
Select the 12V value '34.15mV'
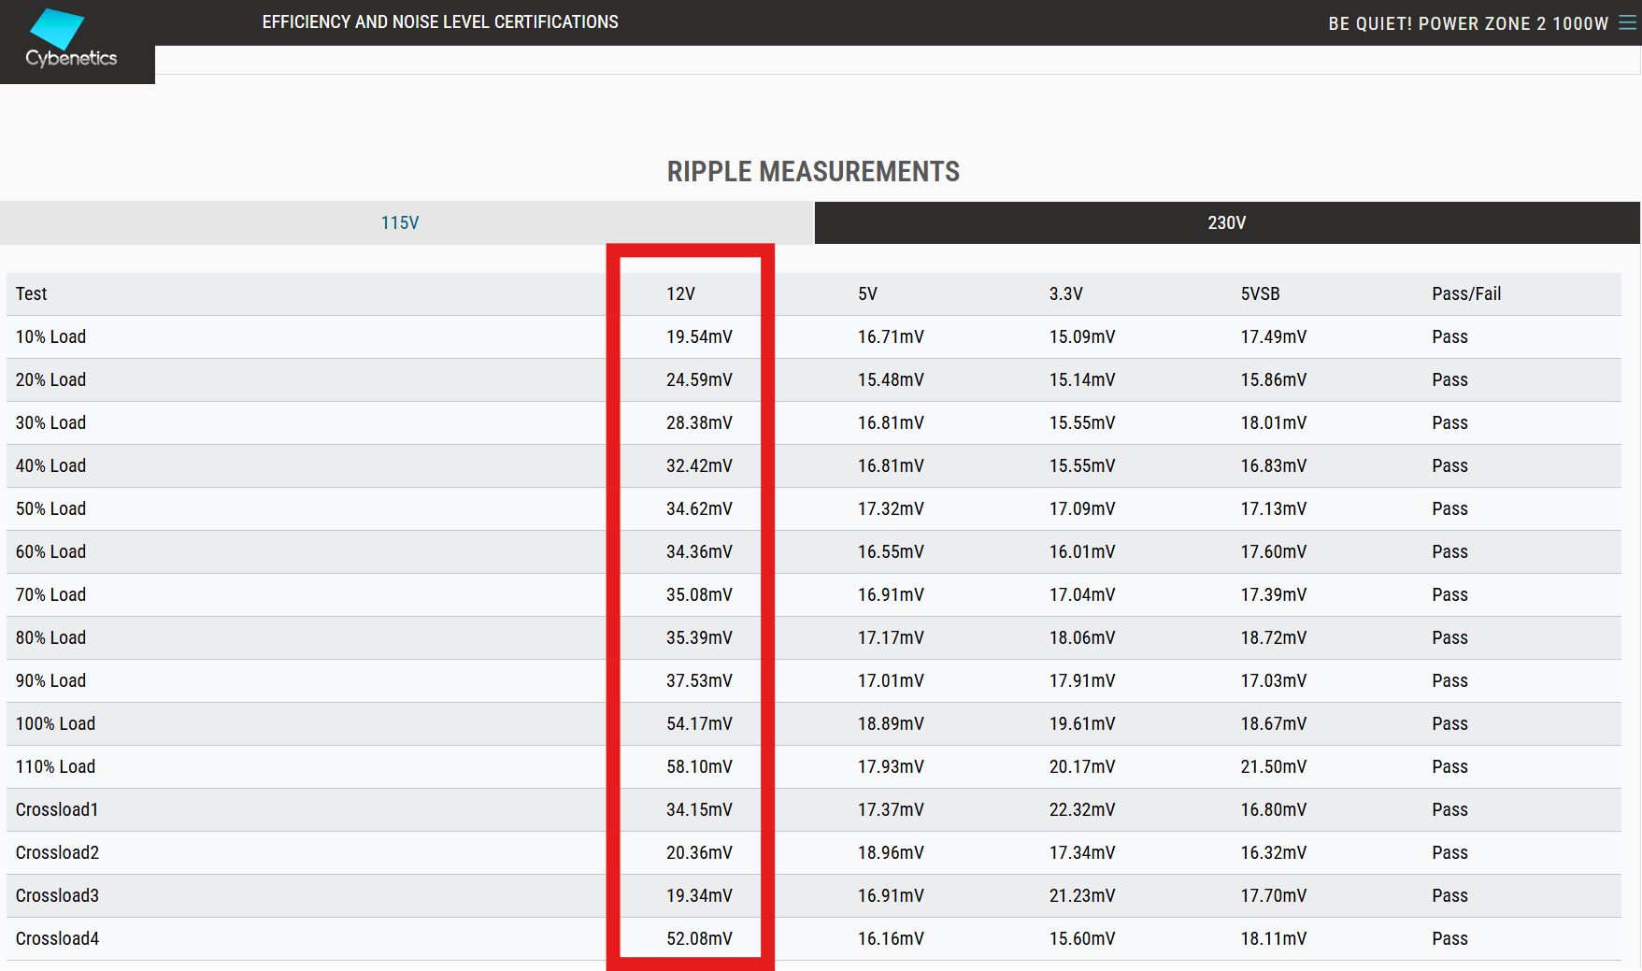699,809
